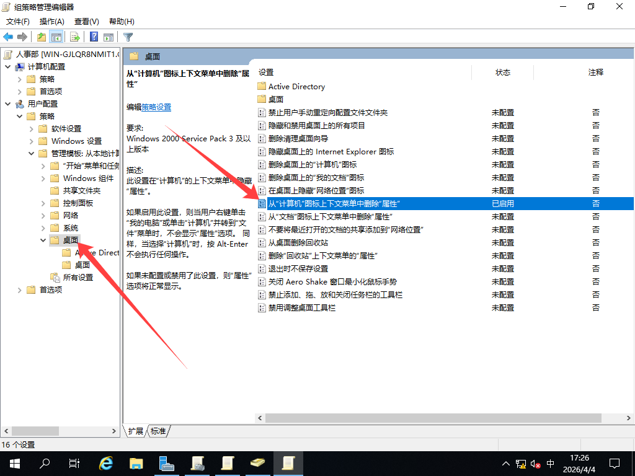The width and height of the screenshot is (635, 476).
Task: Open the 操作(A) menu
Action: coord(52,22)
